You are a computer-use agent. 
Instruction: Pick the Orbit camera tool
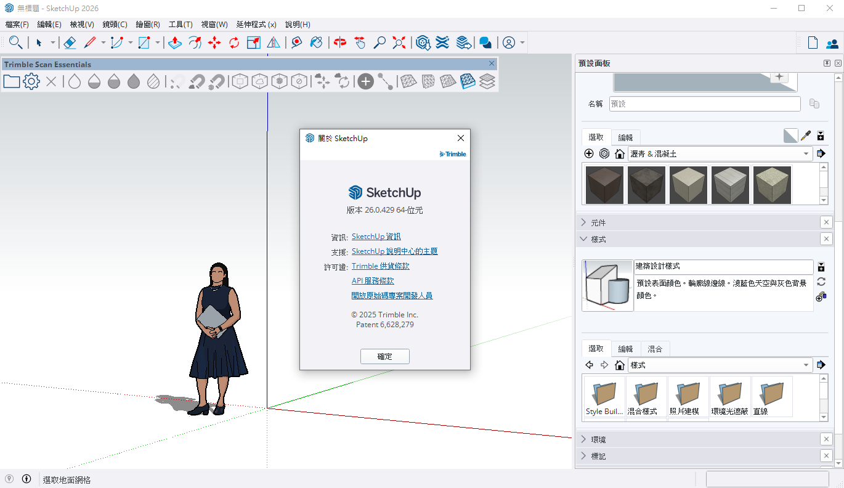(x=340, y=43)
